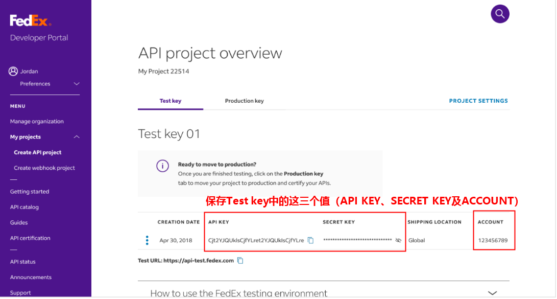This screenshot has width=557, height=299.
Task: Copy the API key value
Action: tap(311, 240)
